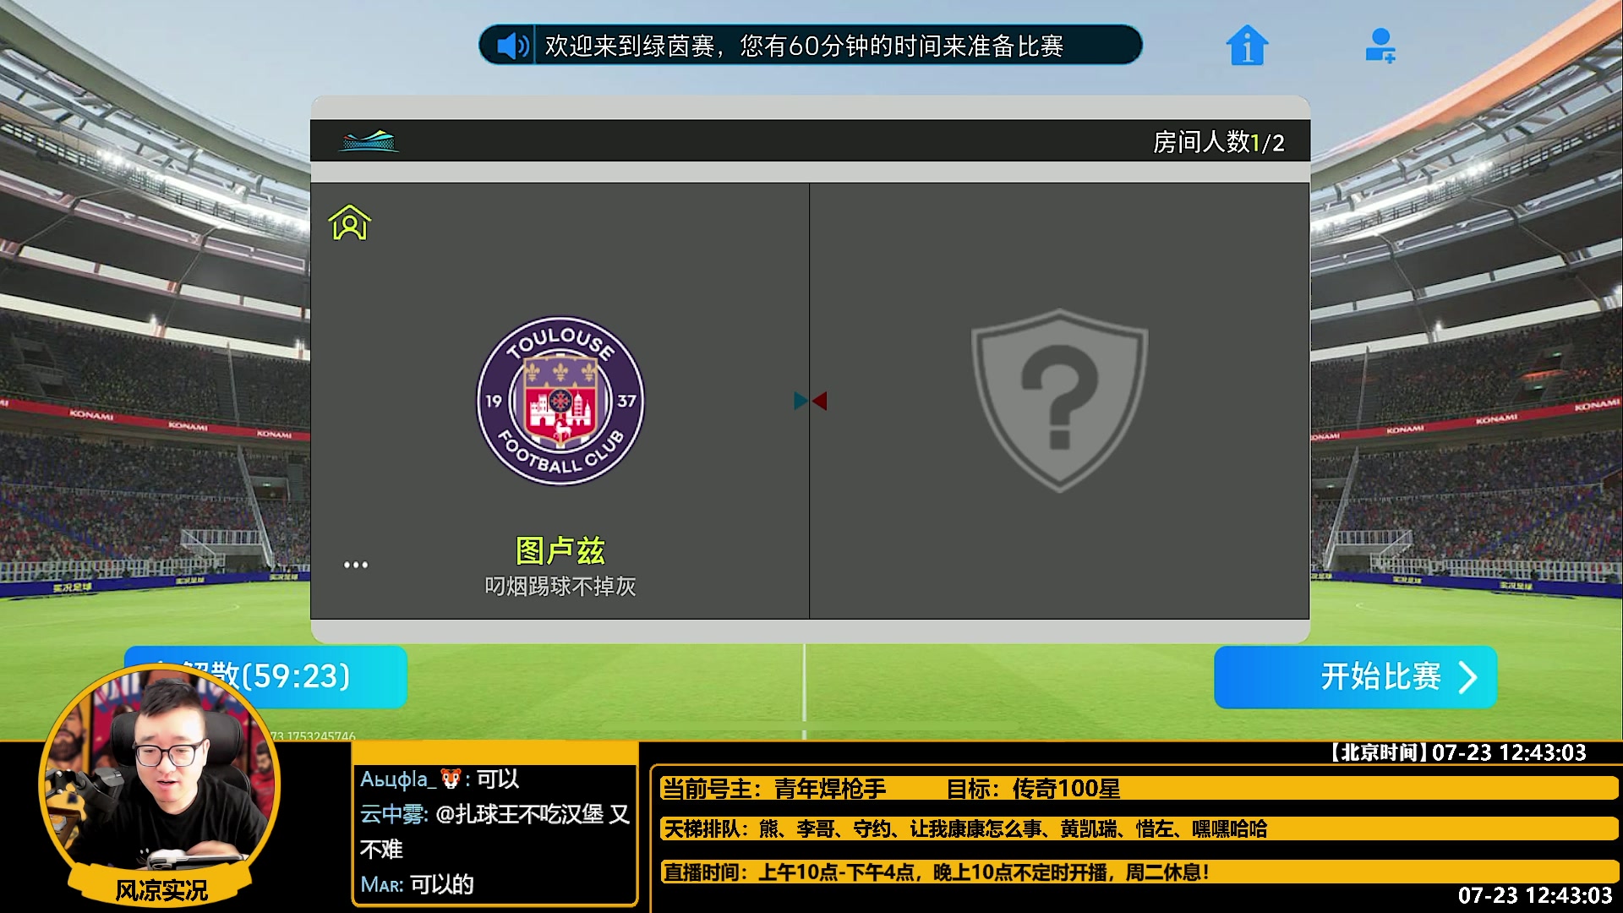Click the stadium logo in header bar
Image resolution: width=1623 pixels, height=913 pixels.
(369, 140)
